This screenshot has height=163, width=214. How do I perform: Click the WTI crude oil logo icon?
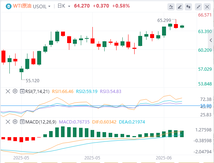pos(8,6)
